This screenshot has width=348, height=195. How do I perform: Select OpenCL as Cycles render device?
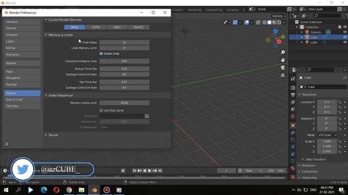[x=139, y=27]
